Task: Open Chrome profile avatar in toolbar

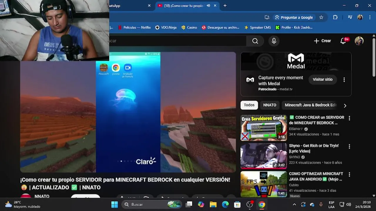Action: pos(360,17)
